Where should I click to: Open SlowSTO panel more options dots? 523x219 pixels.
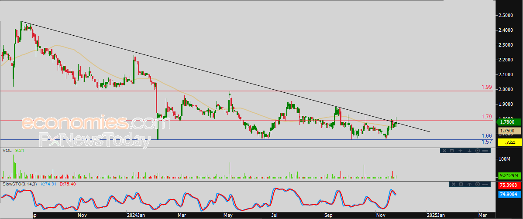pyautogui.click(x=485, y=184)
